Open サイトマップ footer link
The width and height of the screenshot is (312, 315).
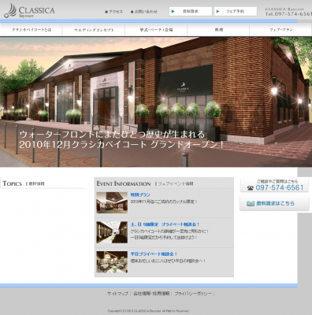tap(117, 294)
